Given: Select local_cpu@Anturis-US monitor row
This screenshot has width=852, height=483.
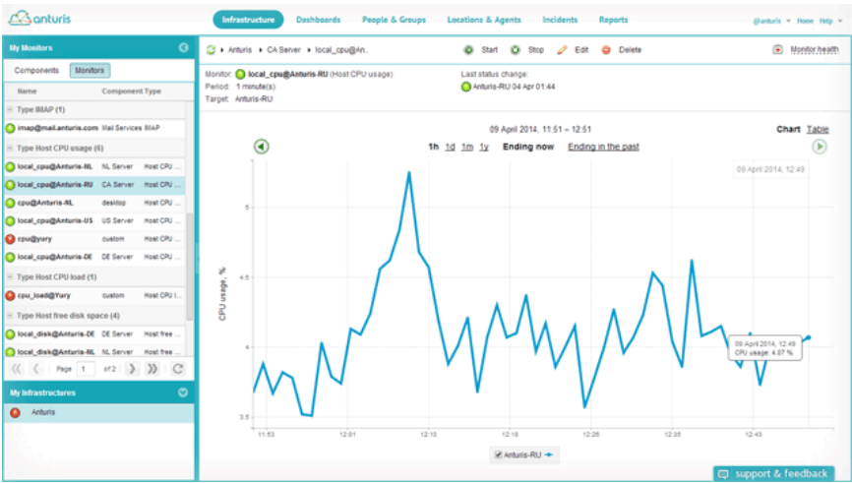Looking at the screenshot, I should (x=94, y=220).
